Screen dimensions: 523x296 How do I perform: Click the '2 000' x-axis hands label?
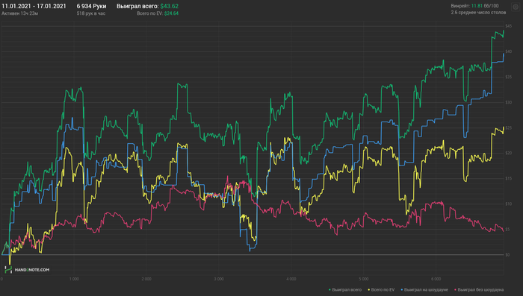pos(146,279)
